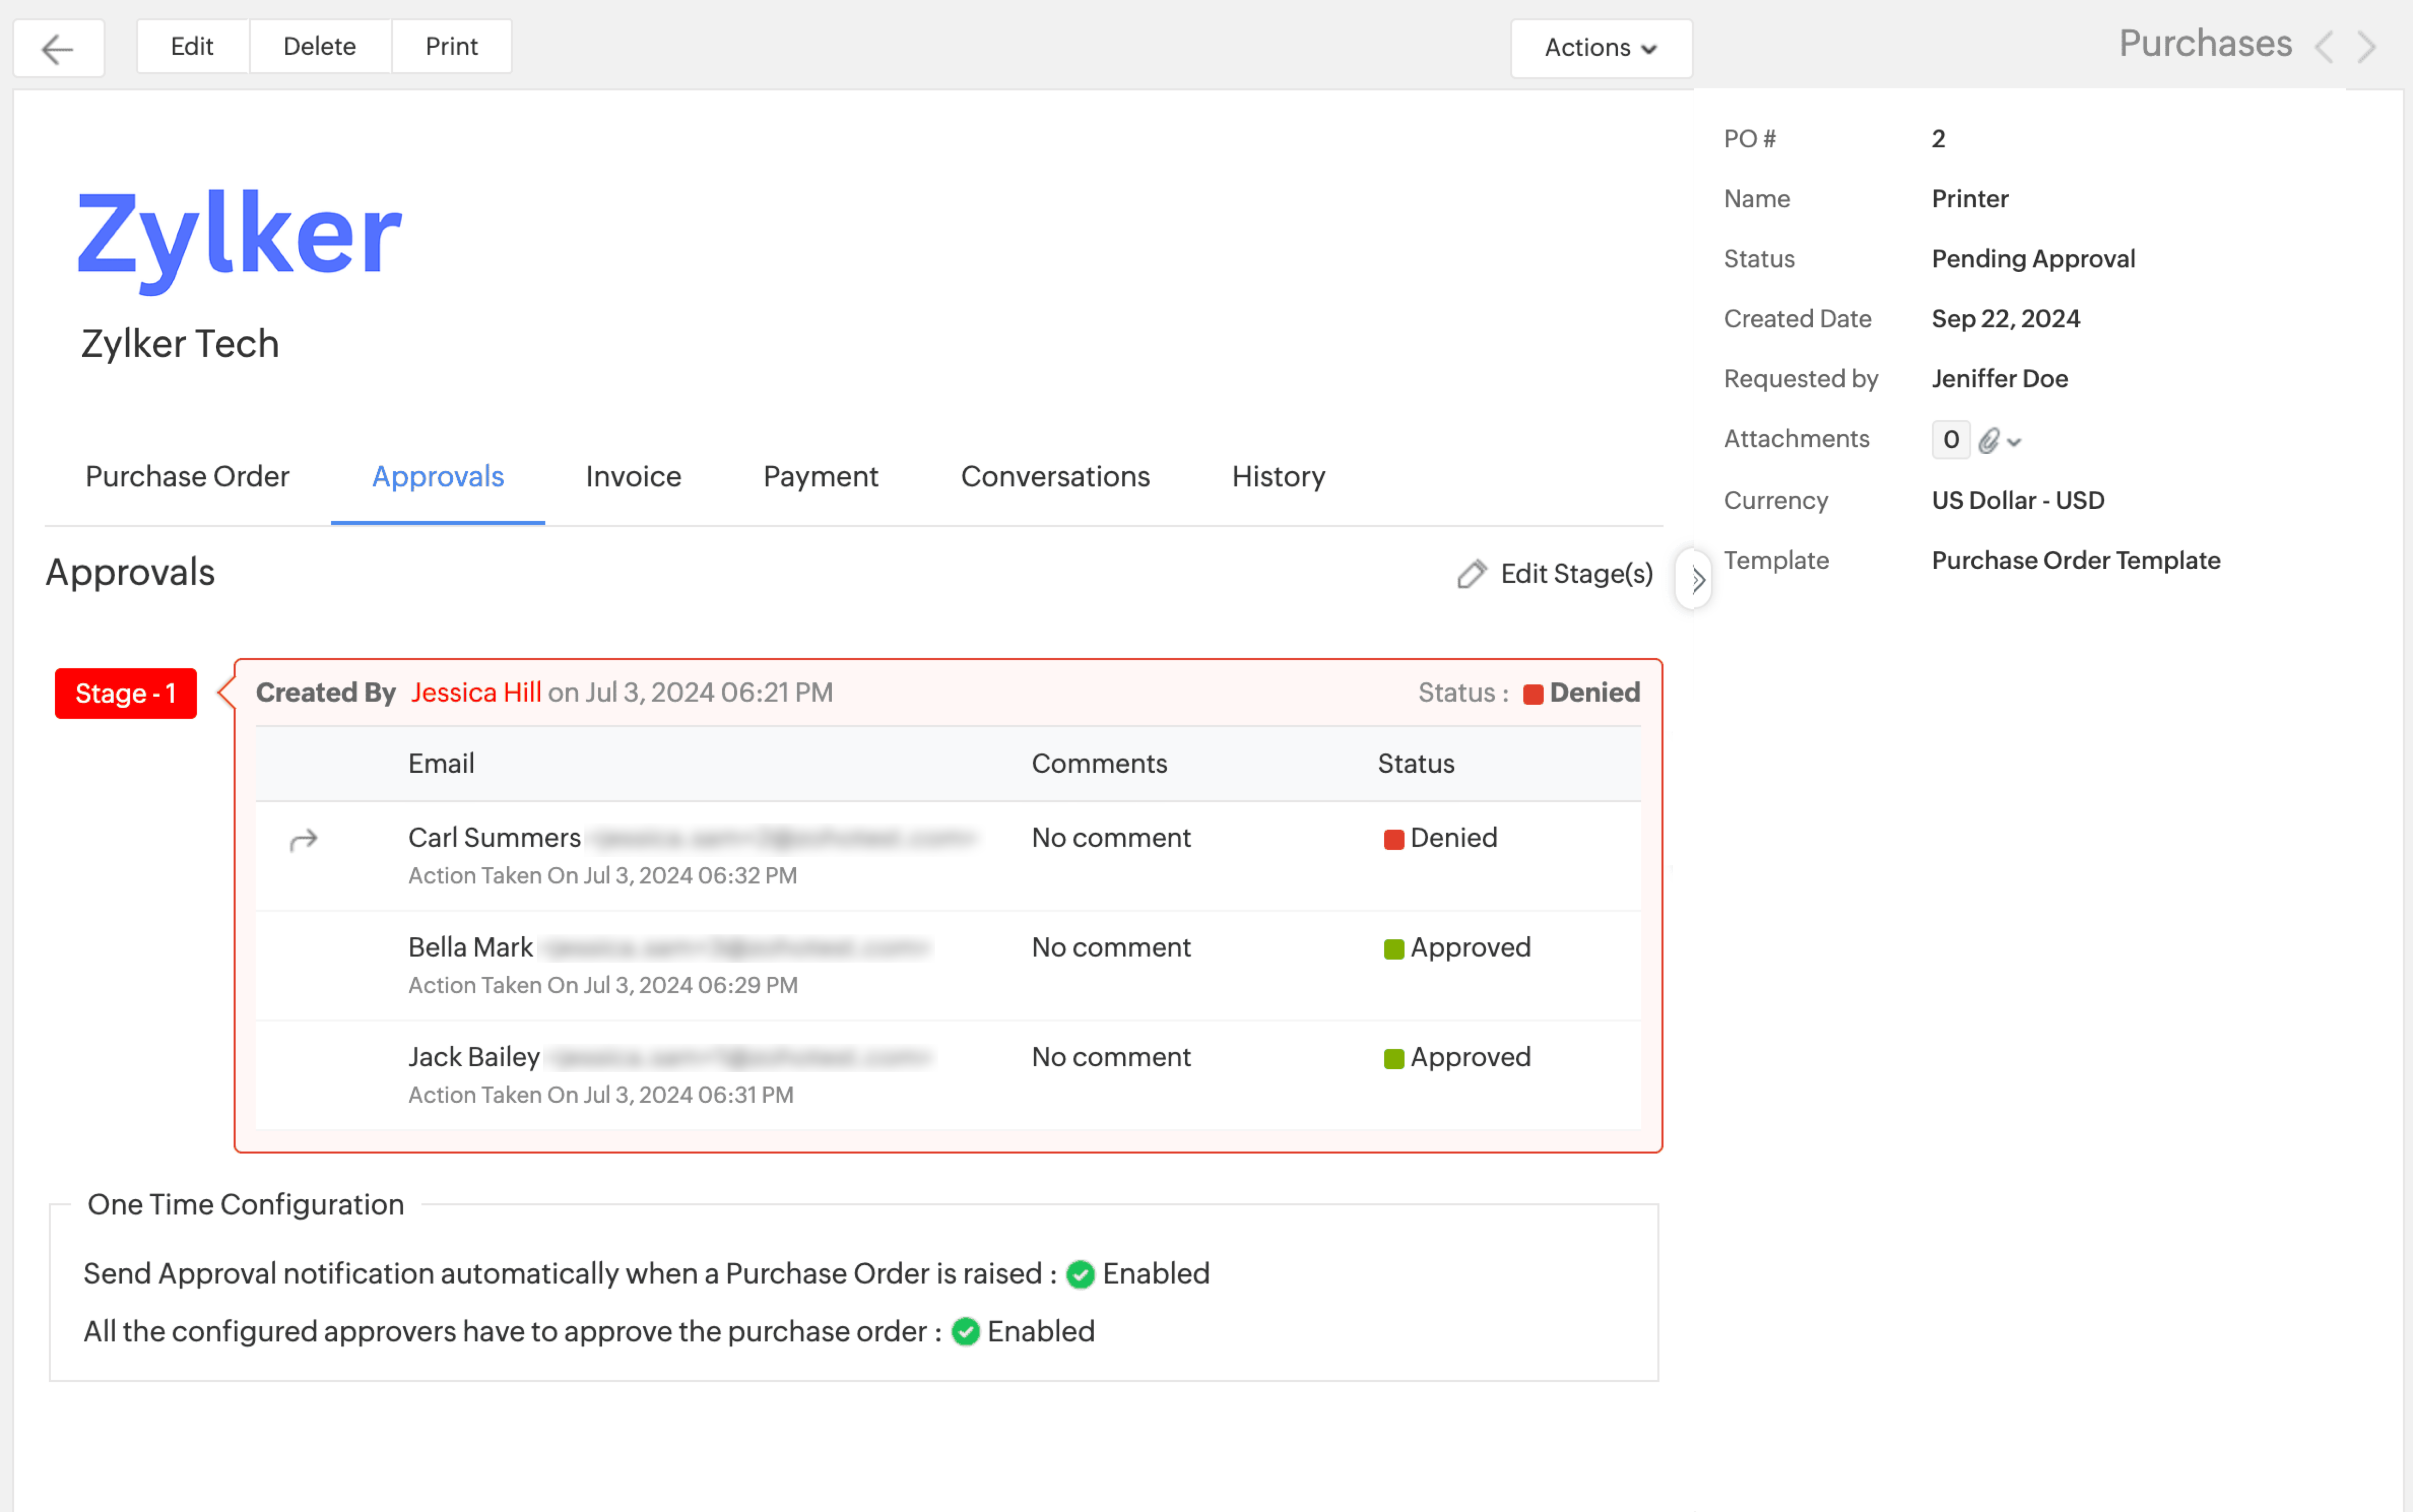Click the red Denied indicator in stage header
Viewport: 2413px width, 1512px height.
click(x=1533, y=694)
